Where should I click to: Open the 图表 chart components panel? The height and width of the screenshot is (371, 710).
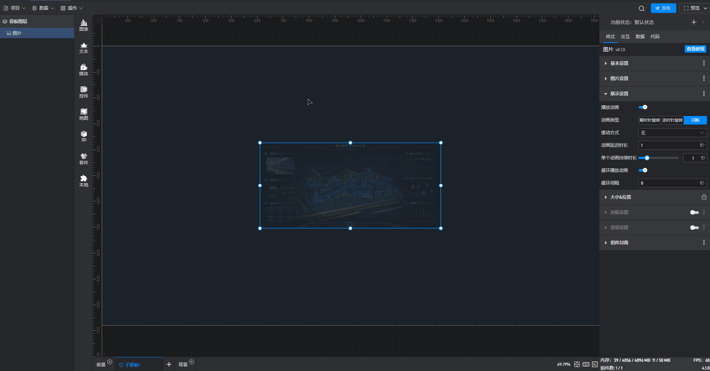tap(84, 25)
